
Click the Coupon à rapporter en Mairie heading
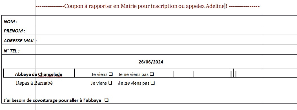pyautogui.click(x=148, y=6)
